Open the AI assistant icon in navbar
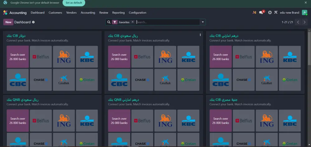The image size is (311, 147). coord(254,12)
